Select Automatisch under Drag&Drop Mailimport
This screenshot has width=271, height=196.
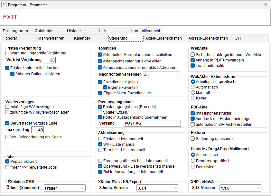pos(193,155)
